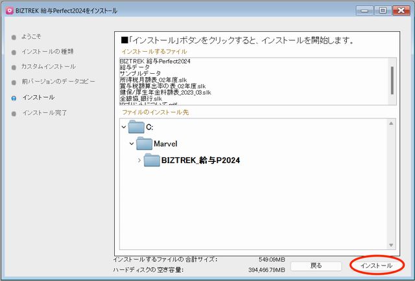The width and height of the screenshot is (415, 281).
Task: Select the インストール完了 step label
Action: coord(45,113)
